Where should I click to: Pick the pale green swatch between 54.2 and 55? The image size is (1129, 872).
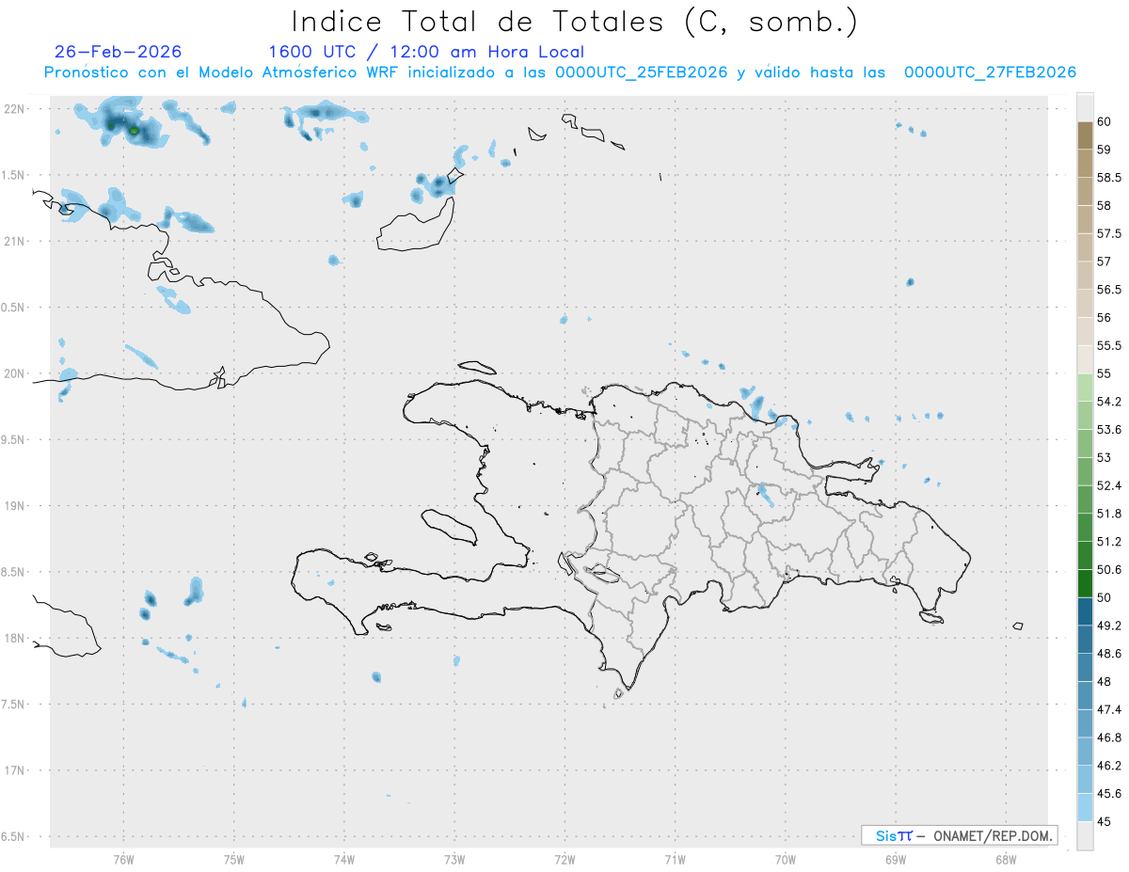pyautogui.click(x=1085, y=388)
